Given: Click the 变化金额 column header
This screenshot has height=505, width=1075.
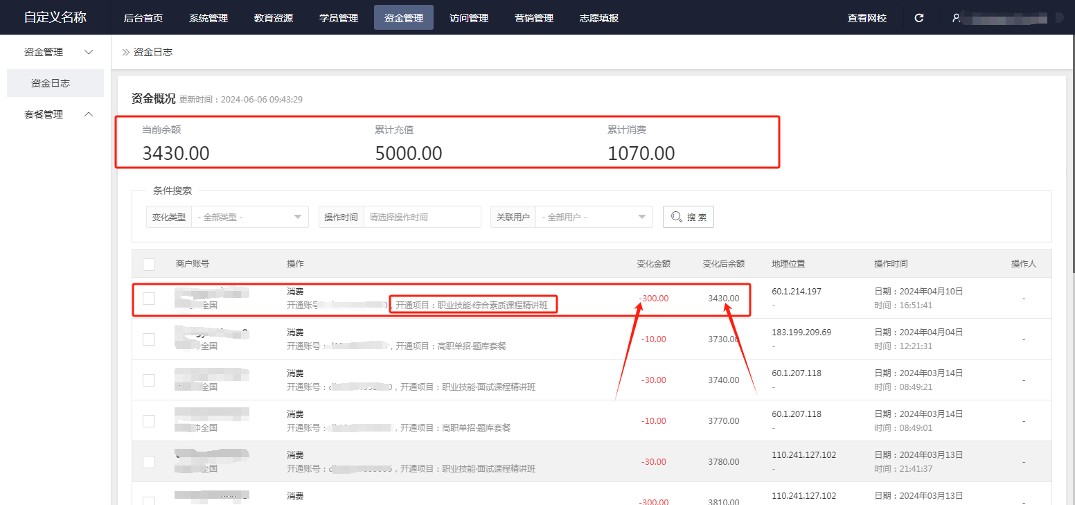Looking at the screenshot, I should (654, 264).
